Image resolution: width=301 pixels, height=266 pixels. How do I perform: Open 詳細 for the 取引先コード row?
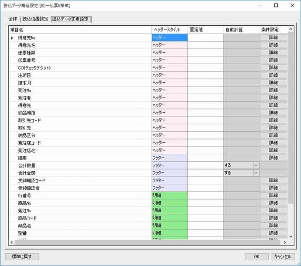coord(273,120)
